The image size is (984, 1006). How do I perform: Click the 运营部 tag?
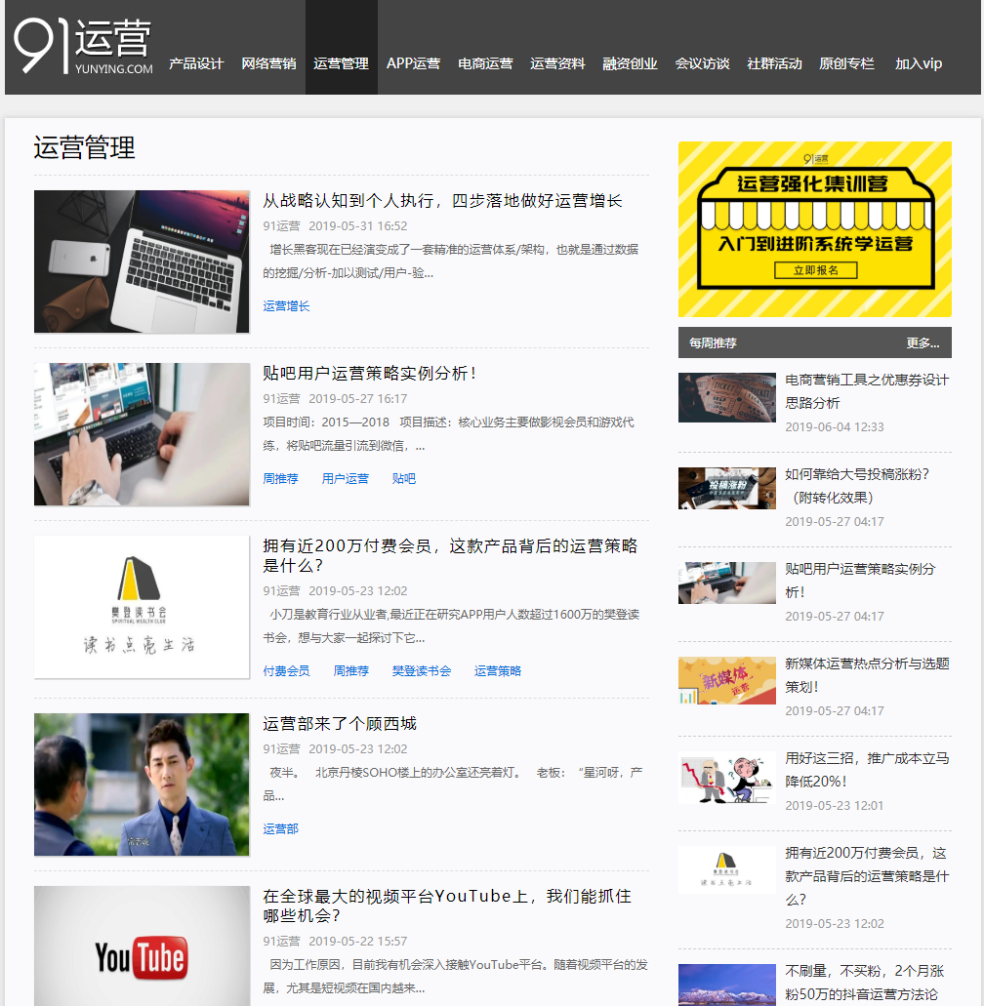[280, 829]
